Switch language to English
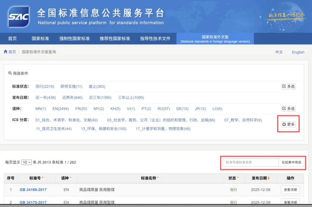Image resolution: width=312 pixels, height=207 pixels. (x=298, y=52)
